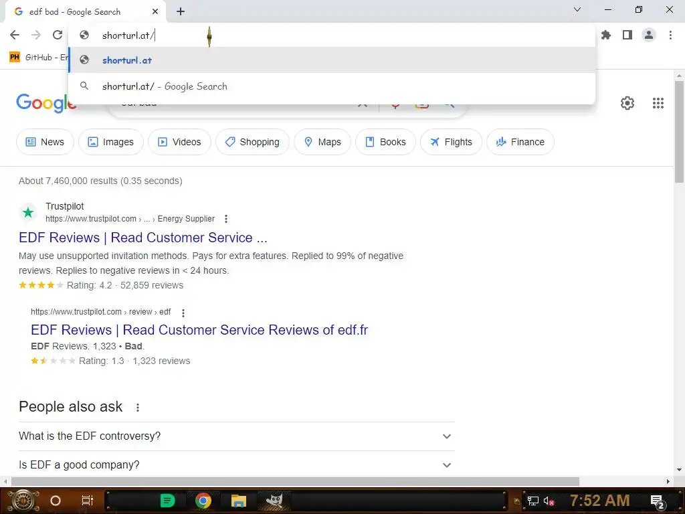
Task: Filter results by Images
Action: tap(111, 142)
